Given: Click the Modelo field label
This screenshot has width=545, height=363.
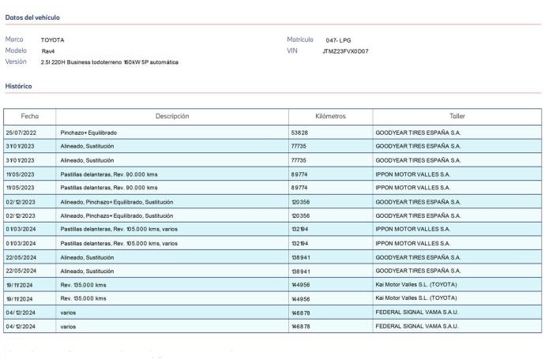Looking at the screenshot, I should point(17,50).
